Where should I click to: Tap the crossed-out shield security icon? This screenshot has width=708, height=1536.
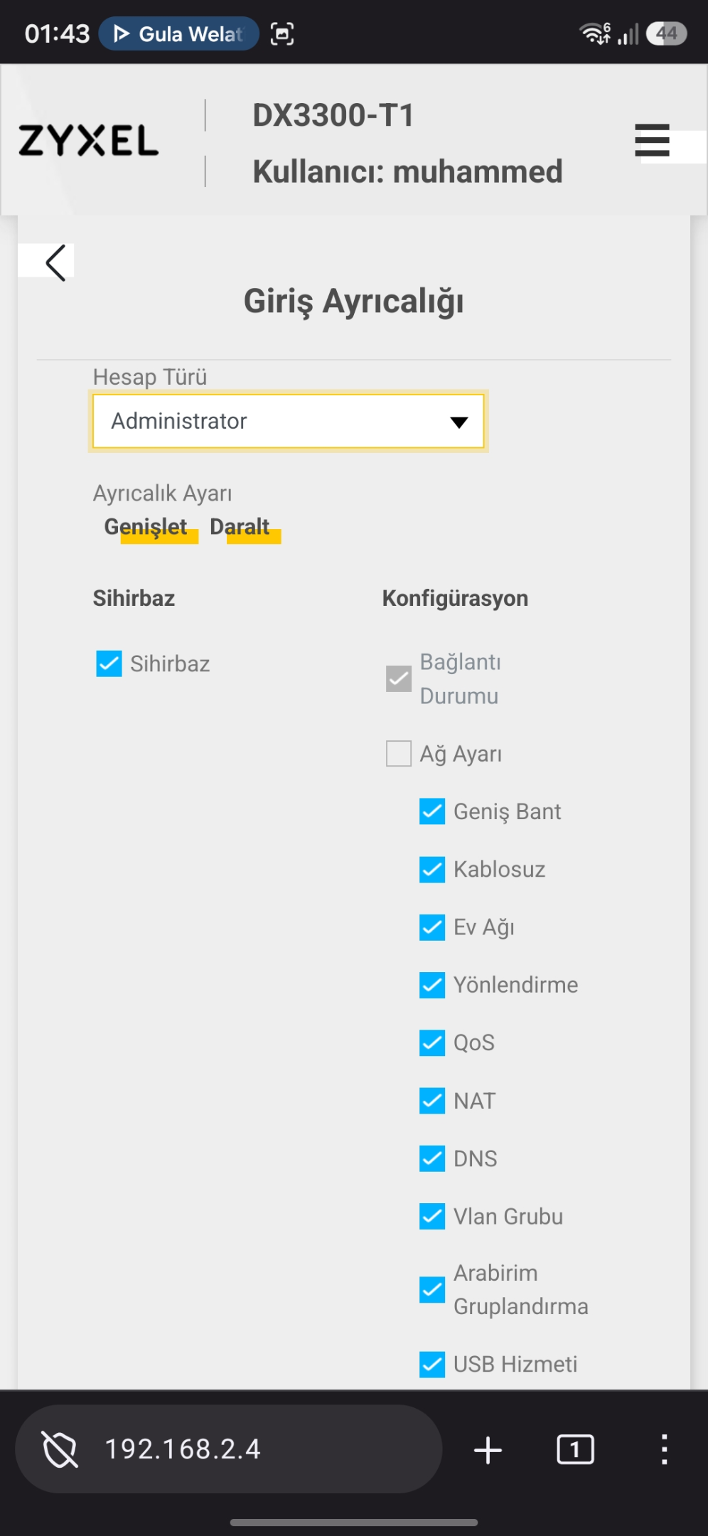(60, 1449)
